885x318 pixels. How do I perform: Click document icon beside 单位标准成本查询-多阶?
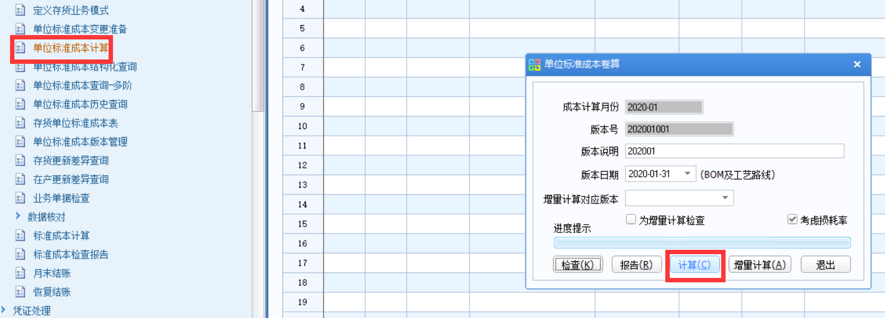[x=20, y=86]
